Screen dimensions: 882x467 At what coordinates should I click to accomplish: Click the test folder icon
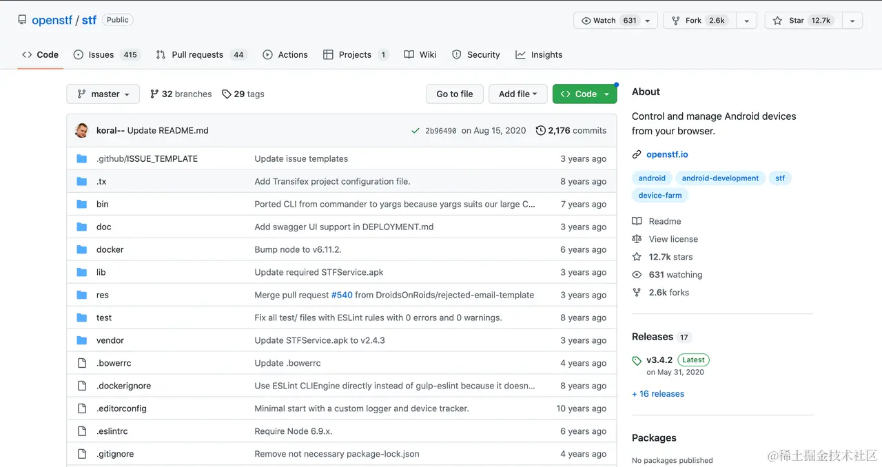82,318
